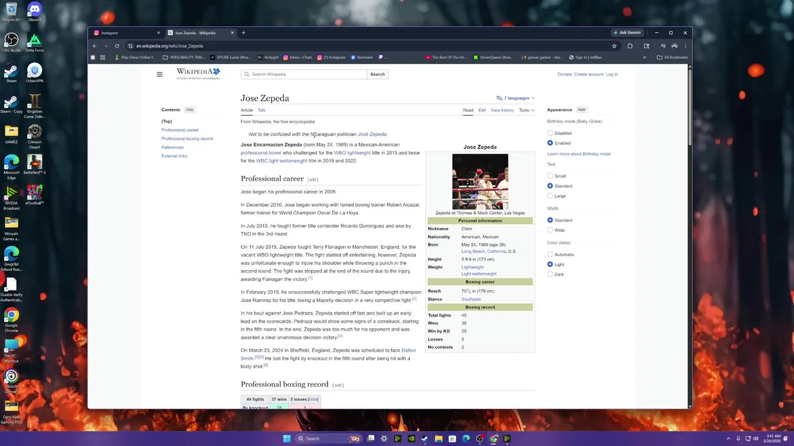Open the Dalton Smith article link
794x446 pixels.
click(328, 354)
